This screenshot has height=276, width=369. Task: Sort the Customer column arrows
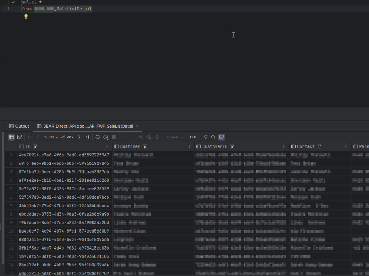coord(189,146)
